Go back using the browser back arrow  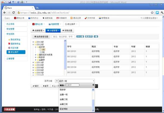coord(4,13)
